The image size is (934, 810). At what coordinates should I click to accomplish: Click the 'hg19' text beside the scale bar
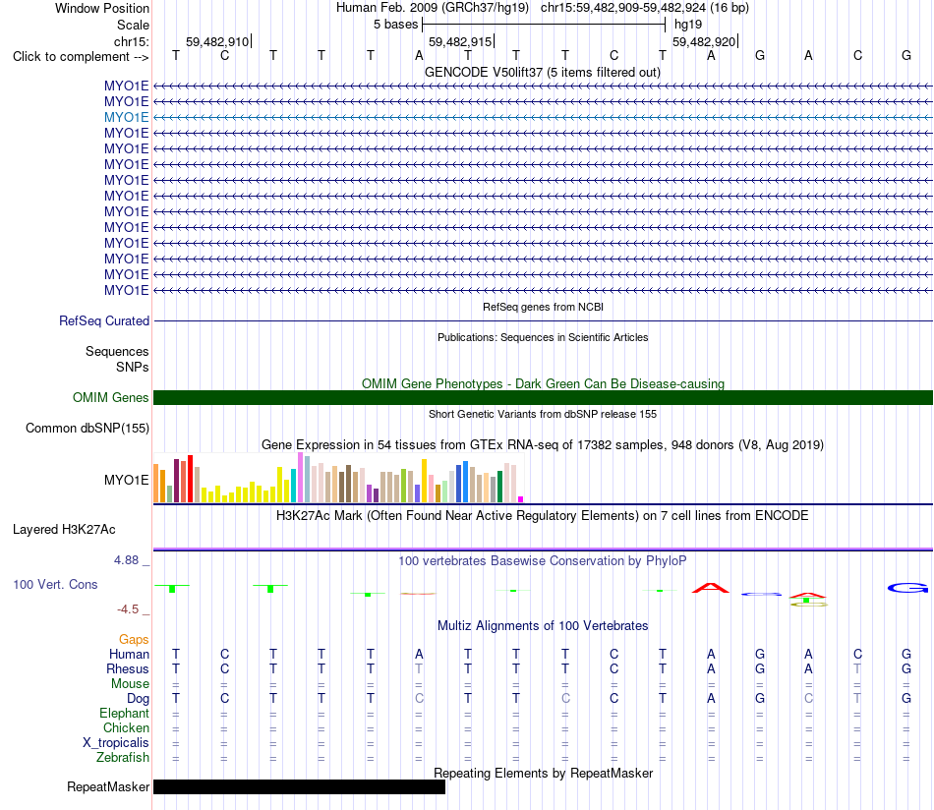click(x=688, y=25)
